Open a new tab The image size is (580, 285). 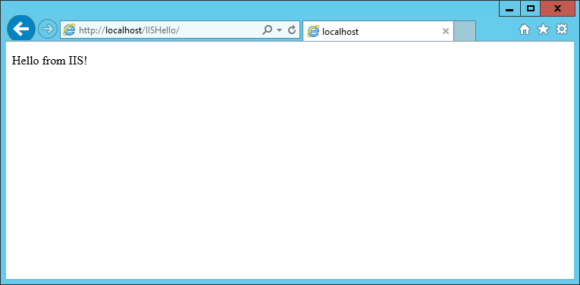tap(465, 31)
